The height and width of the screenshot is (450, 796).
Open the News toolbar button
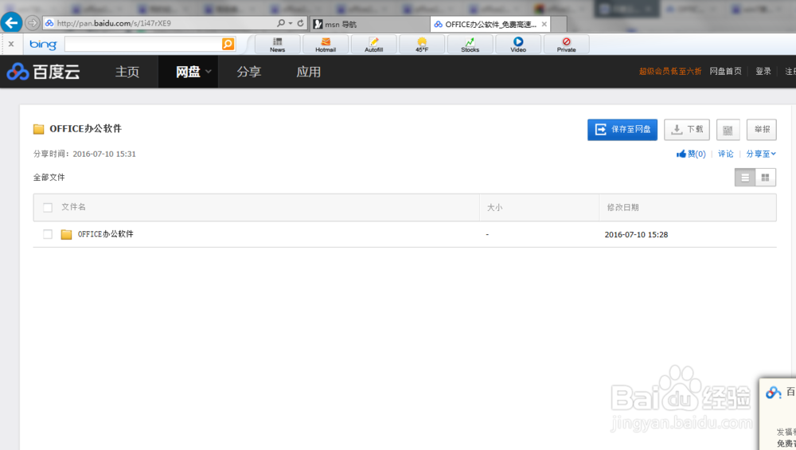[x=277, y=44]
